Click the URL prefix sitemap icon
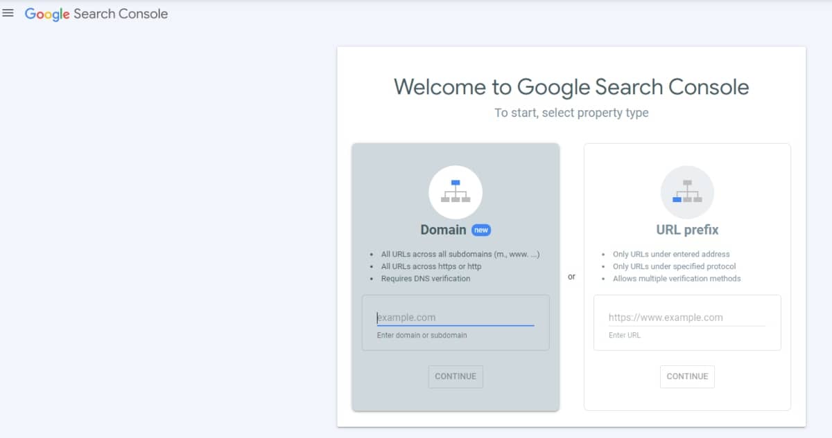The height and width of the screenshot is (438, 832). tap(687, 192)
